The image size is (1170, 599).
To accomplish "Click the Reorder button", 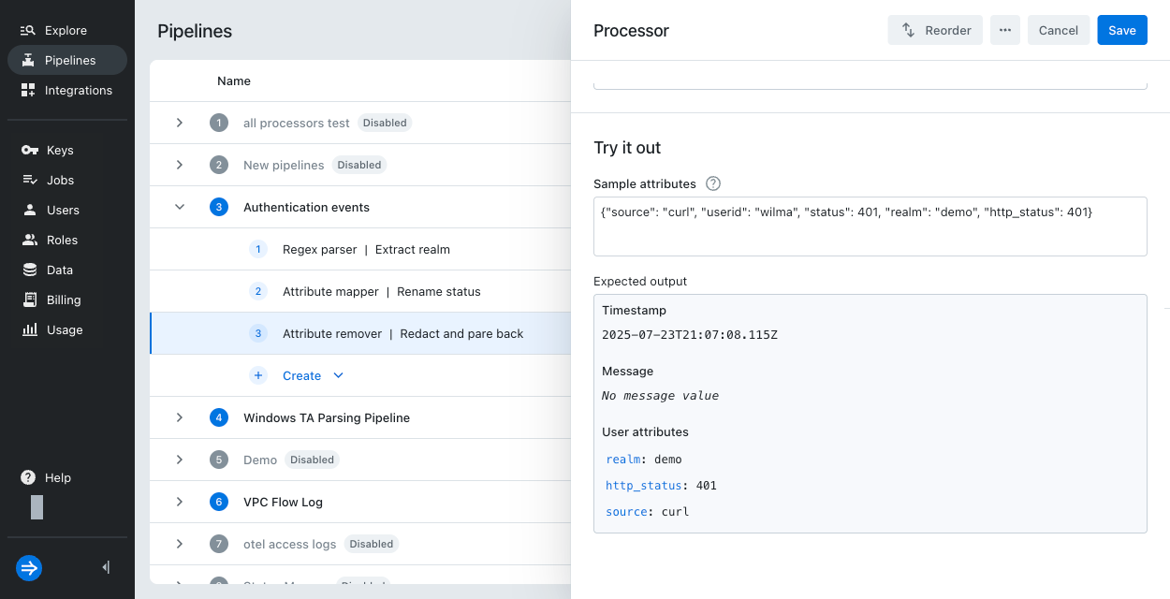I will click(934, 30).
